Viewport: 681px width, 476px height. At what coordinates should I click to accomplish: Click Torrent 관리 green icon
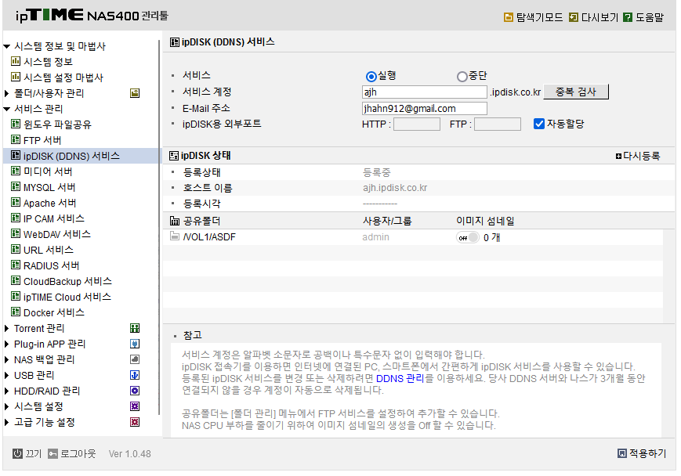135,328
